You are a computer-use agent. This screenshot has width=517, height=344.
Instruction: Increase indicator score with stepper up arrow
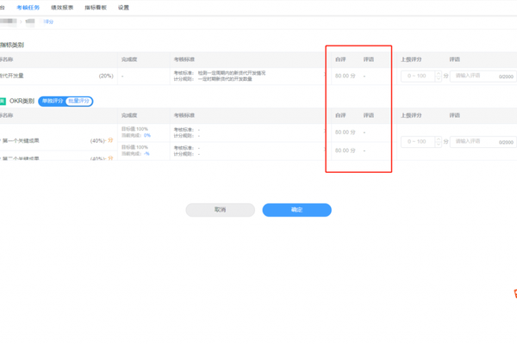coord(438,73)
